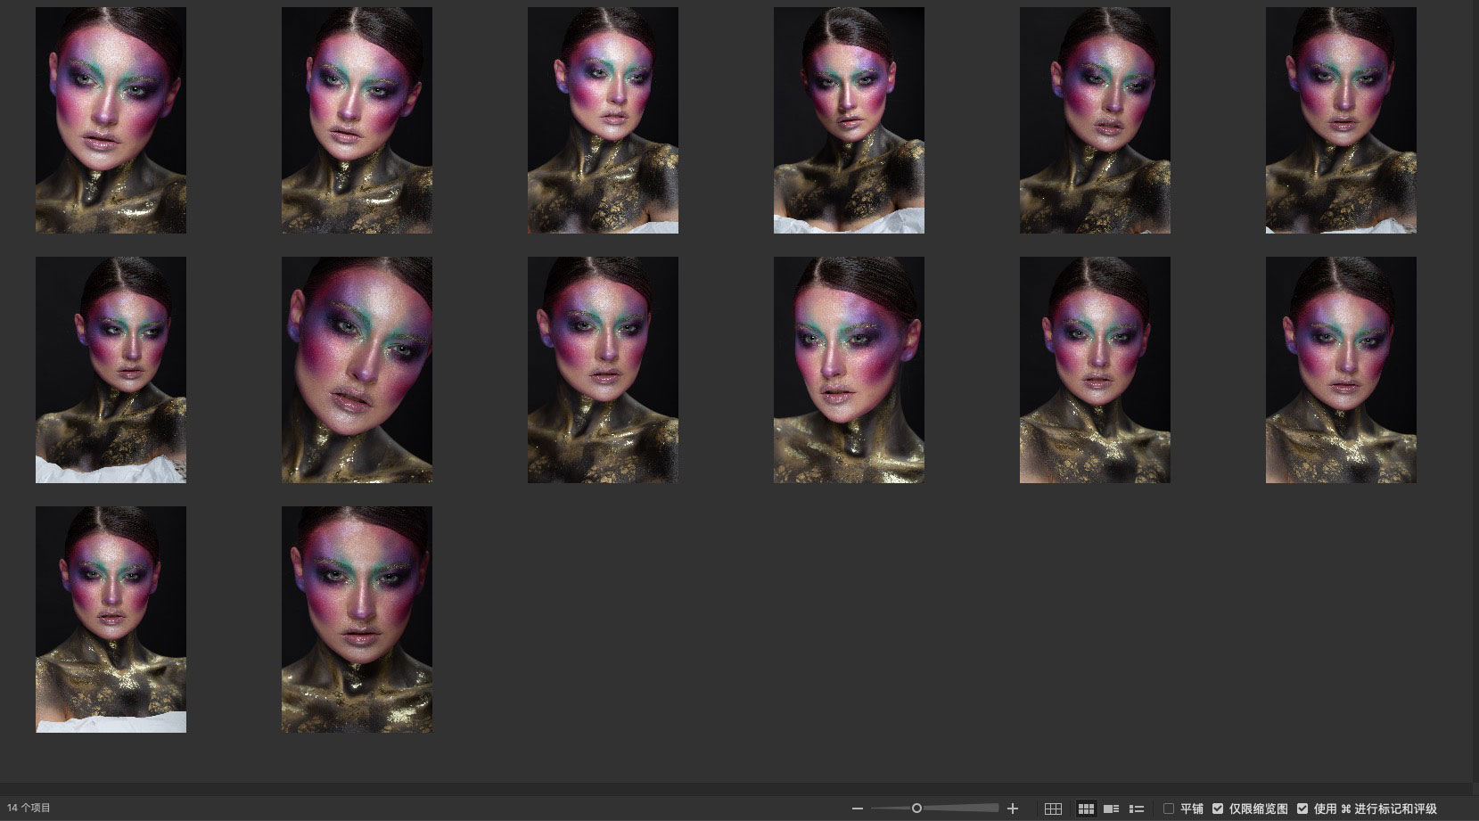Switch to list view layout
Screen dimensions: 1479x821
coord(1137,809)
